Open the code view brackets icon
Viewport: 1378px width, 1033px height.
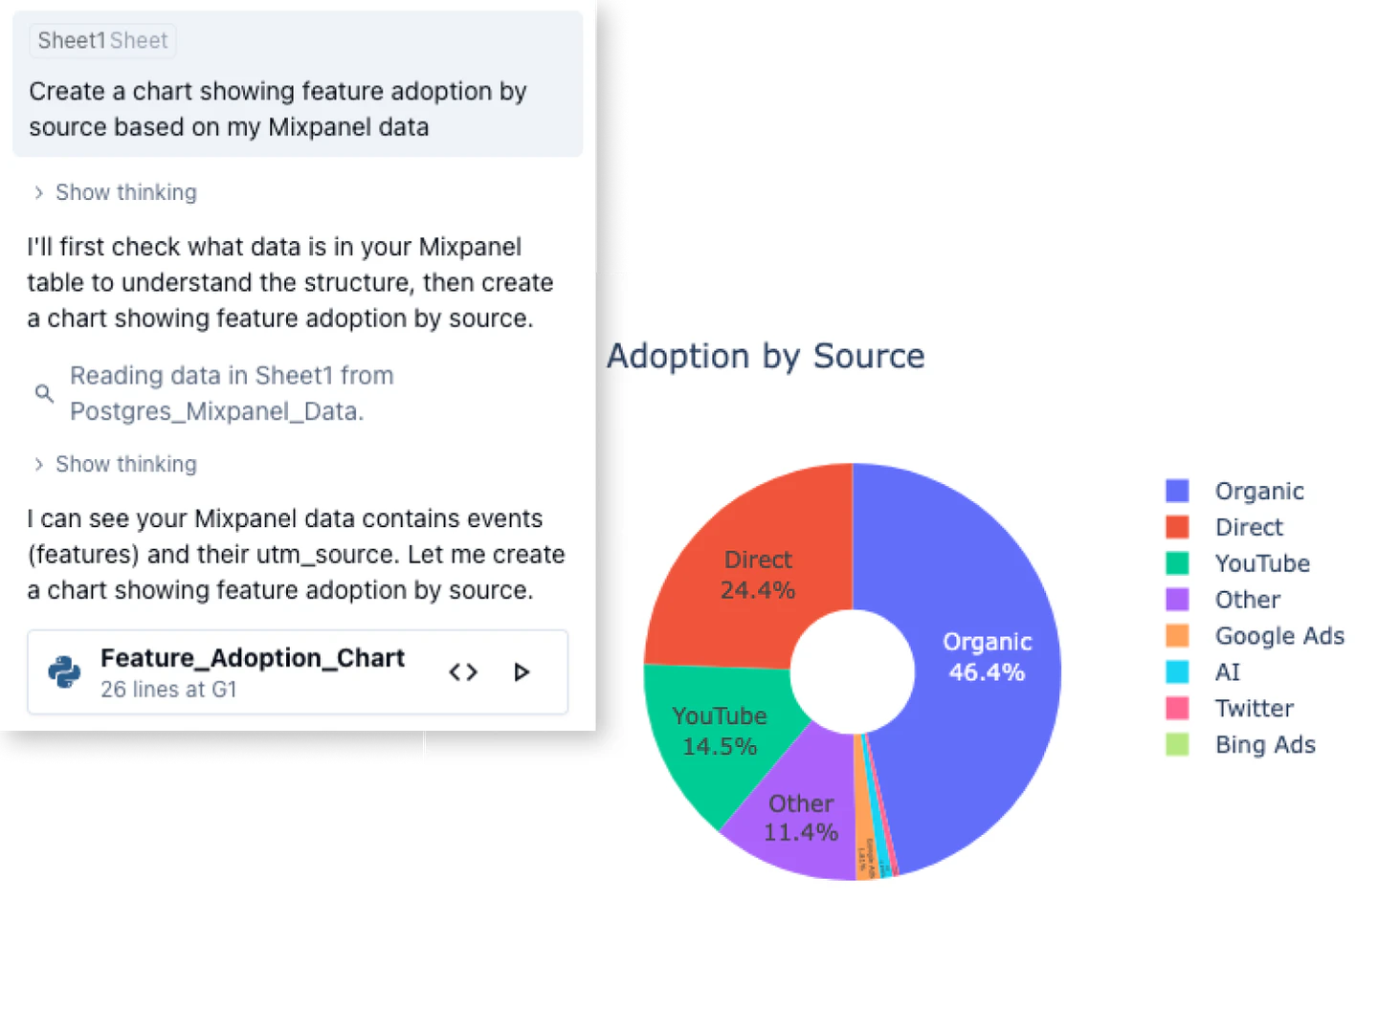point(463,672)
